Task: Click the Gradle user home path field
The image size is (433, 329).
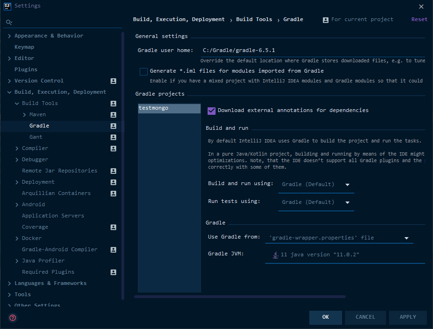Action: (x=312, y=51)
